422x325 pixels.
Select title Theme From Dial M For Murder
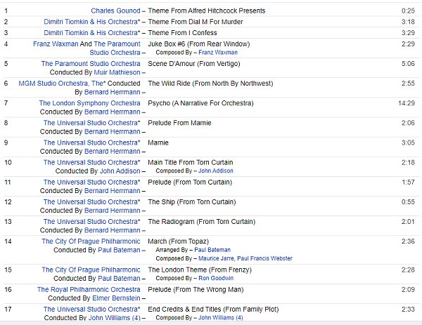pos(196,22)
